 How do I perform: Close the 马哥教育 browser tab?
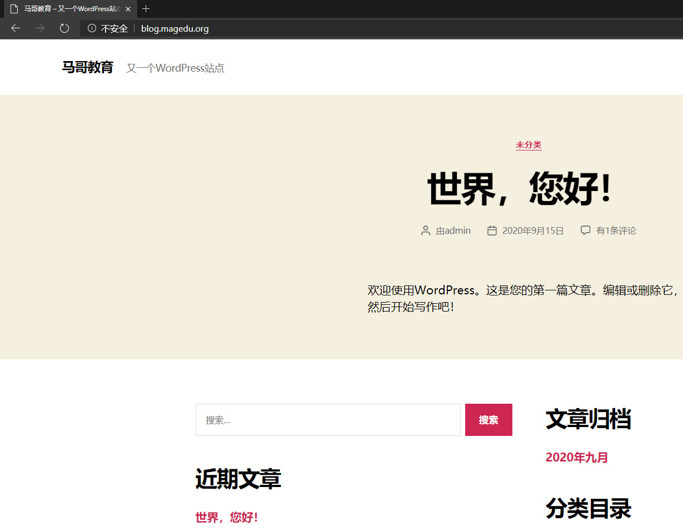click(128, 9)
